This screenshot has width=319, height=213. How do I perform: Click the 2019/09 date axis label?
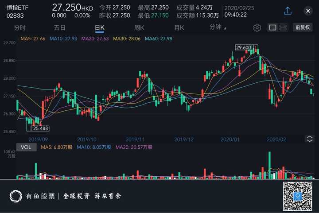pos(38,139)
